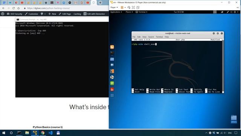Open File Explorer from Windows taskbar
Image resolution: width=241 pixels, height=136 pixels.
click(x=27, y=133)
